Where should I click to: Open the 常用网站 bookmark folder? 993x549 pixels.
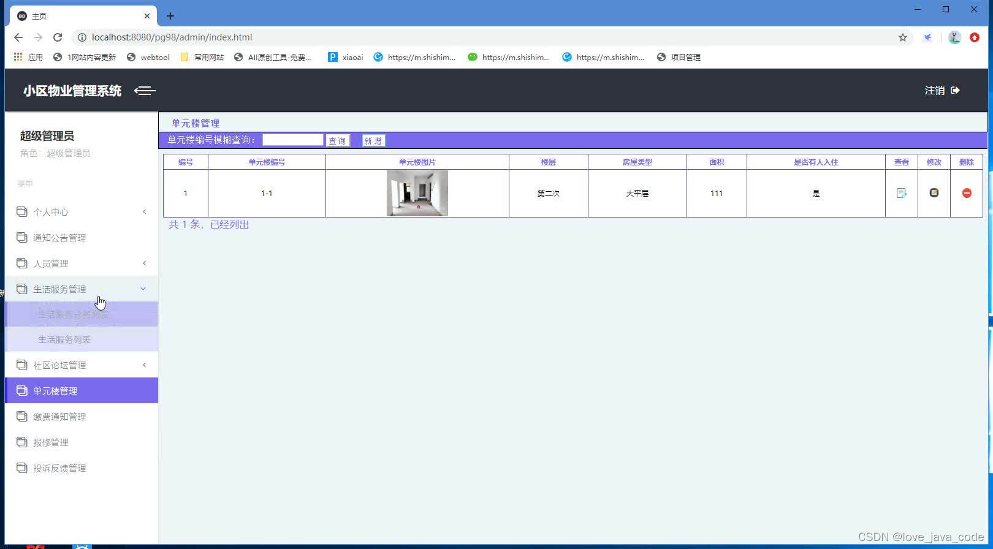point(202,57)
